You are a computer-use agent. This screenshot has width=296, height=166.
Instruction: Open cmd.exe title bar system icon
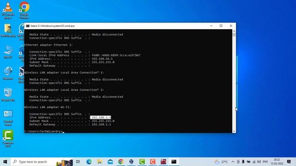[x=28, y=26]
